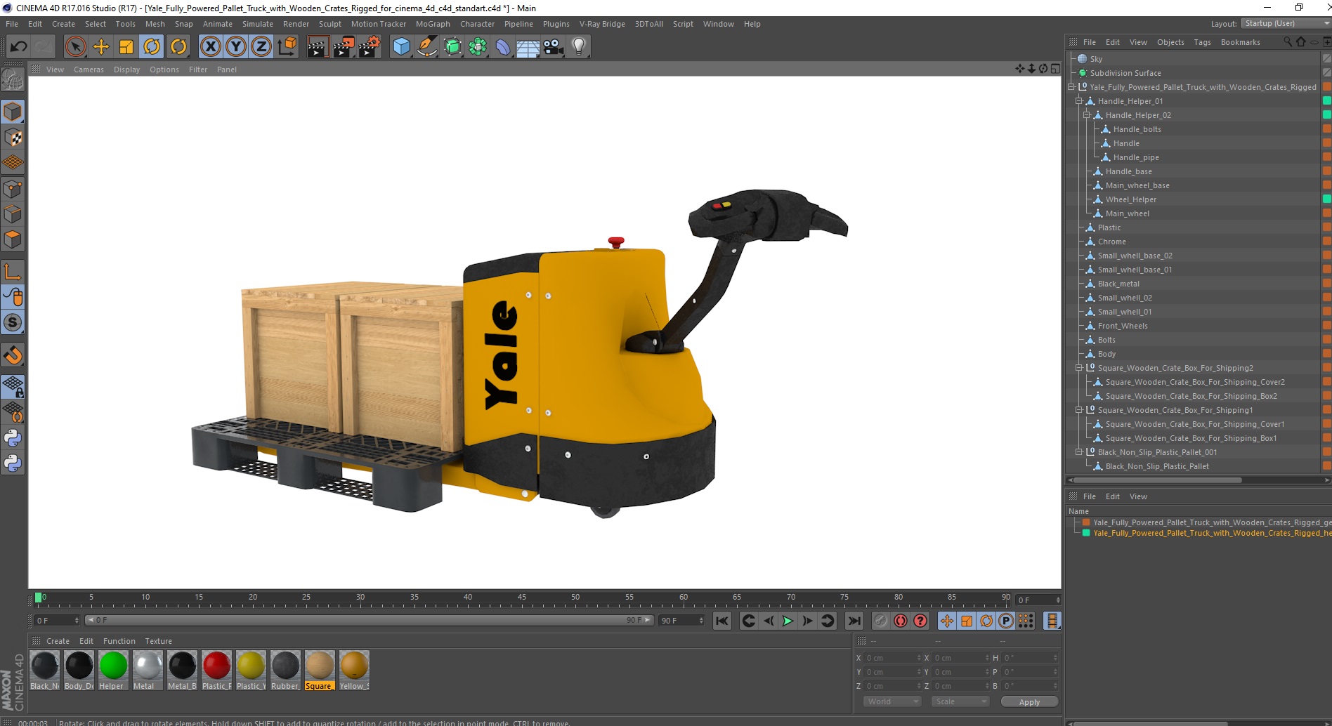This screenshot has width=1332, height=726.
Task: Open the MoGraph menu
Action: pyautogui.click(x=433, y=24)
